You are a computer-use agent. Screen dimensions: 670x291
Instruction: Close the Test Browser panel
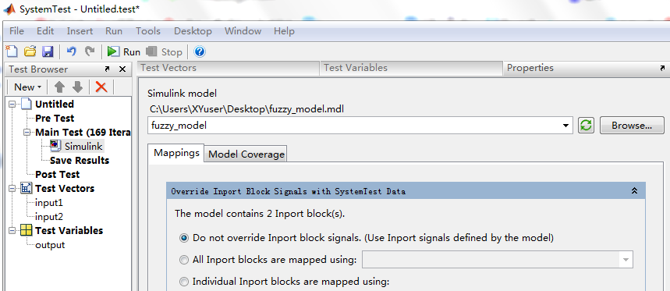tap(122, 69)
